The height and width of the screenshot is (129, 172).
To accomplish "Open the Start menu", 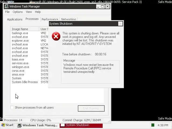I will (8, 125).
